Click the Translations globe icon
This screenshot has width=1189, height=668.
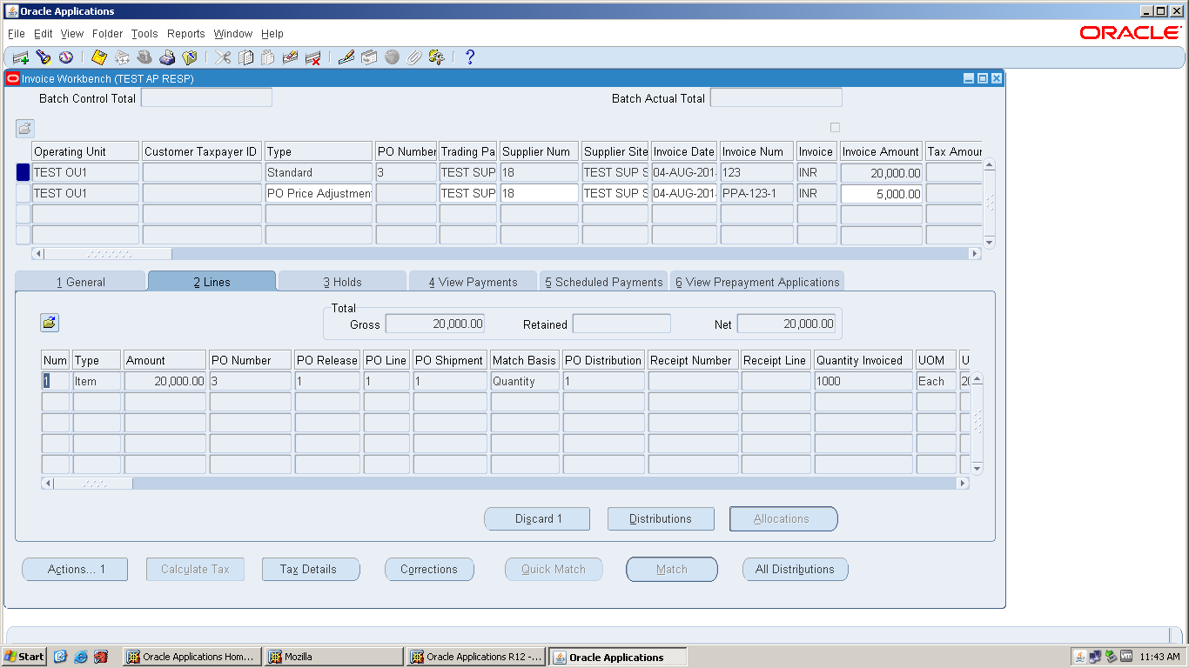click(392, 57)
